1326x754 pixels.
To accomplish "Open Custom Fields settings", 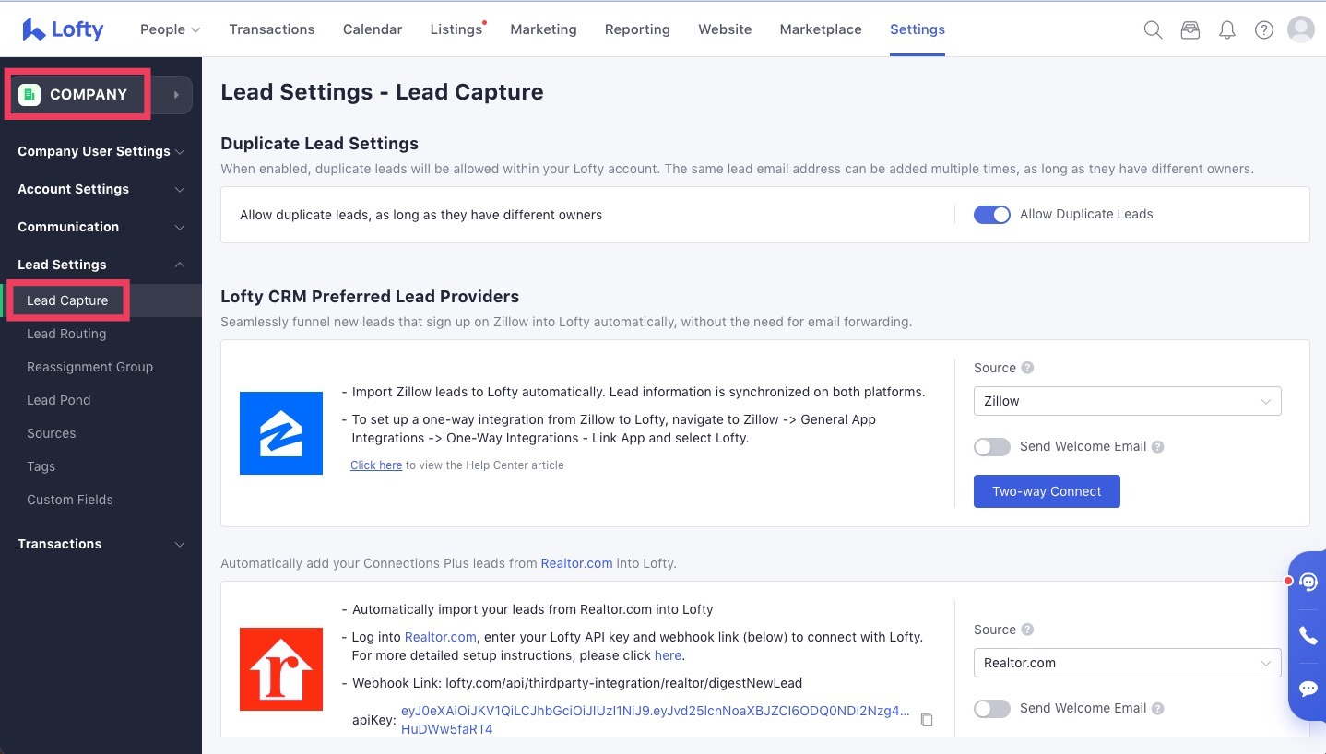I will tap(70, 500).
